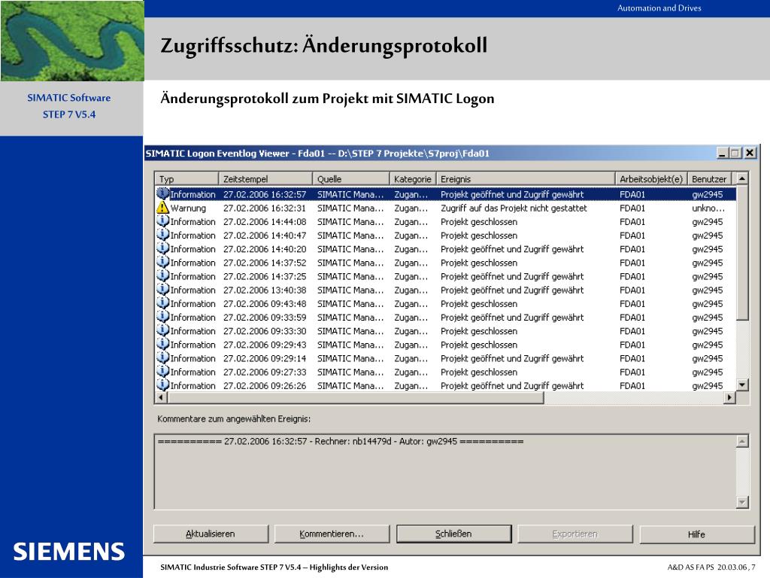
Task: Click the info icon of the 14:37:52 entry
Action: [x=163, y=263]
